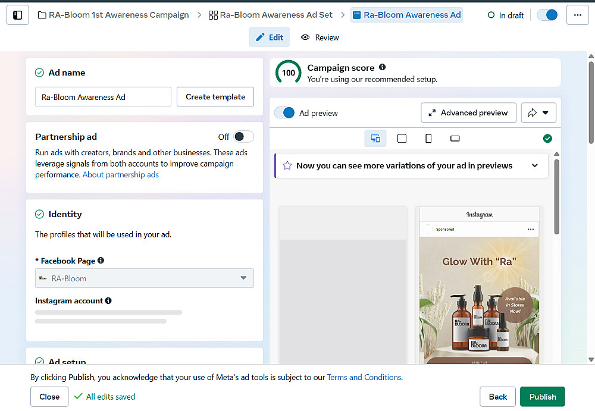This screenshot has height=411, width=595.
Task: Select the vertical mobile preview icon
Action: [x=428, y=139]
